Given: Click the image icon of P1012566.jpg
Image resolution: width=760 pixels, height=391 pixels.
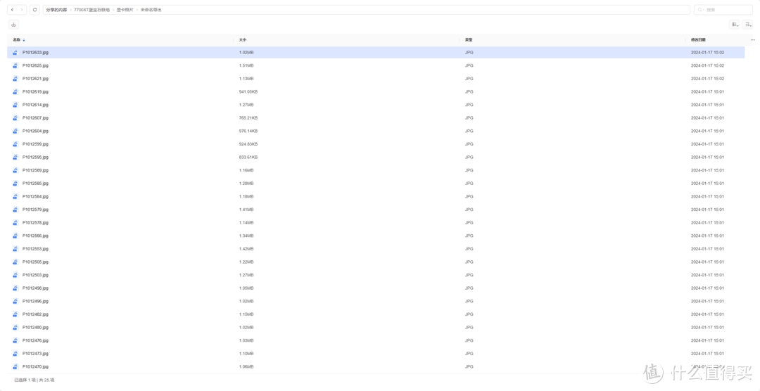Looking at the screenshot, I should coord(15,236).
